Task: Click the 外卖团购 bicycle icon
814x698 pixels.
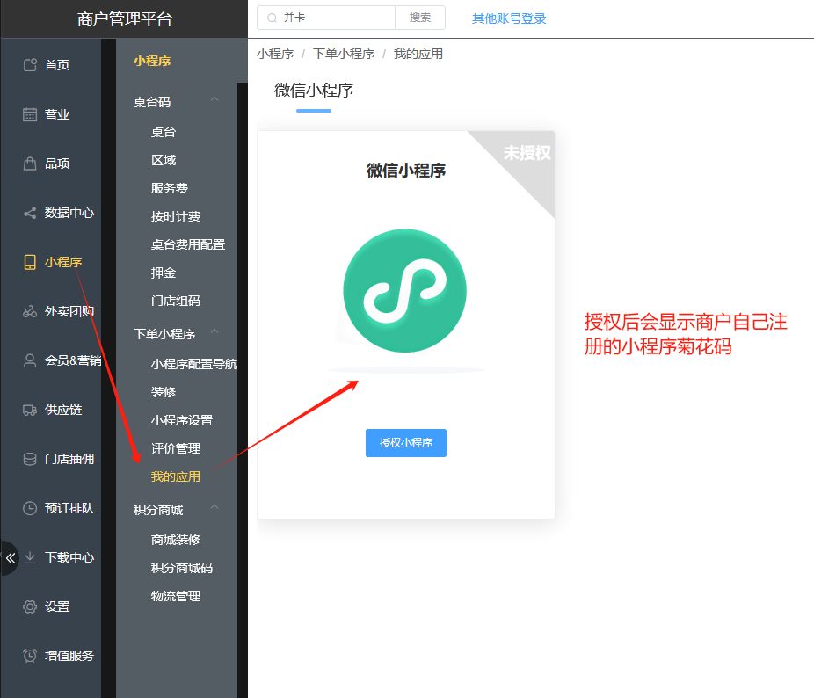Action: (30, 311)
